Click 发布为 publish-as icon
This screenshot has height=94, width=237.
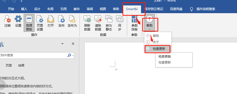tap(72, 21)
